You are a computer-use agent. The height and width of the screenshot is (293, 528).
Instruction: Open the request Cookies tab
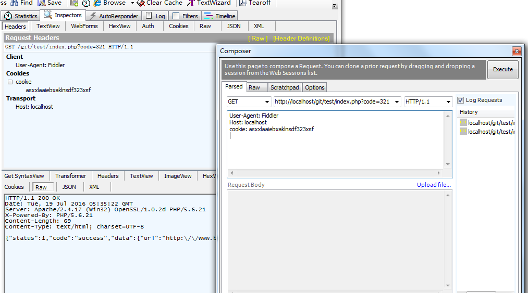[178, 26]
